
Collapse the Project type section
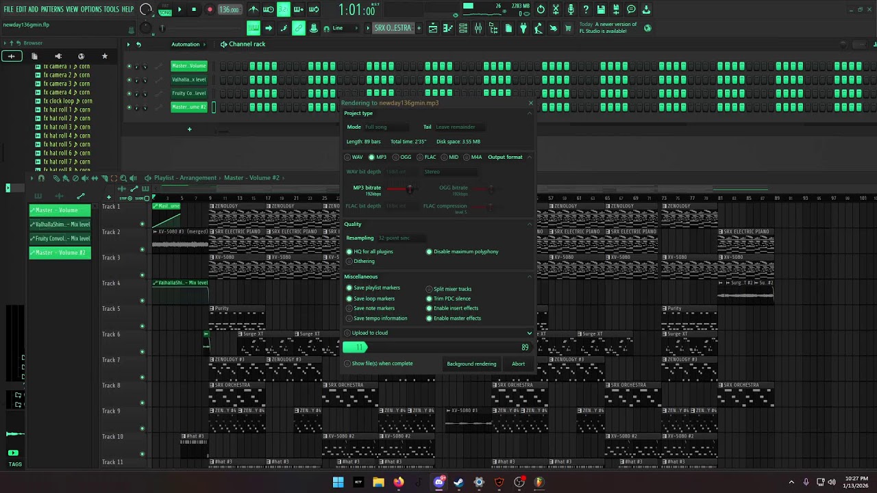pos(529,114)
